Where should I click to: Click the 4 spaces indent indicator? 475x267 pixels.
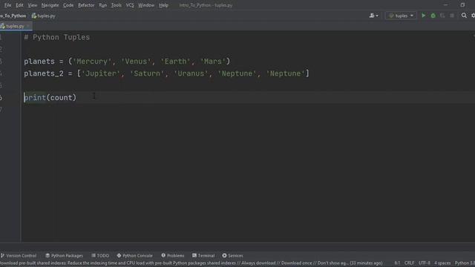coord(442,263)
